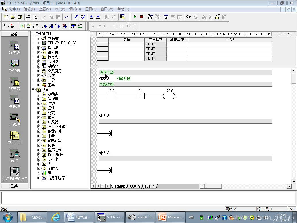Open Internet Explorer from taskbar
Image resolution: width=297 pixels, height=223 pixels.
click(56, 217)
